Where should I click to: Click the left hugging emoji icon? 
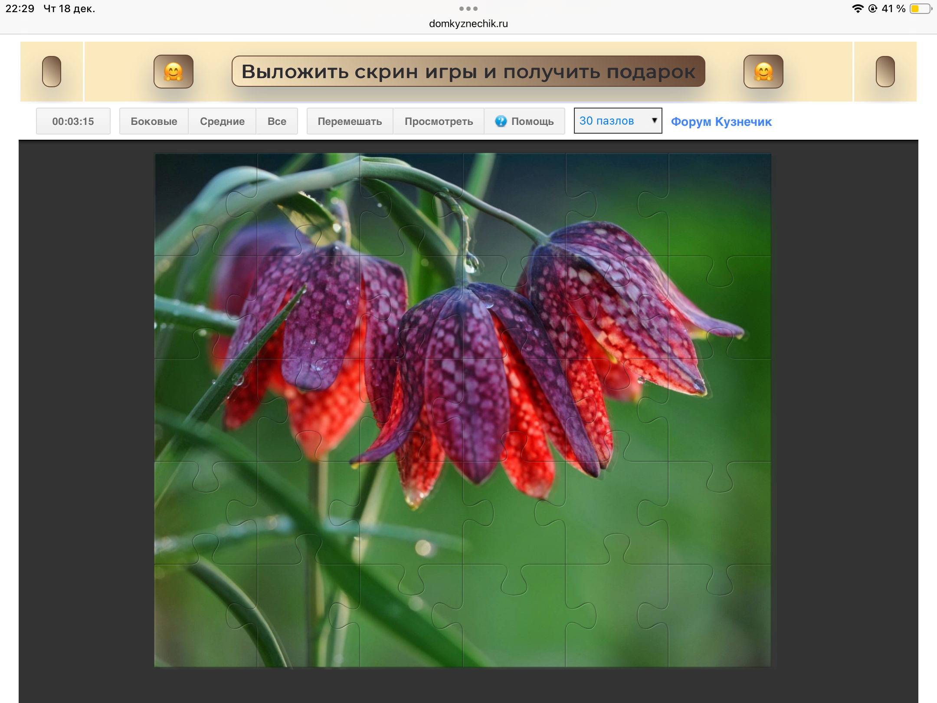[x=174, y=72]
